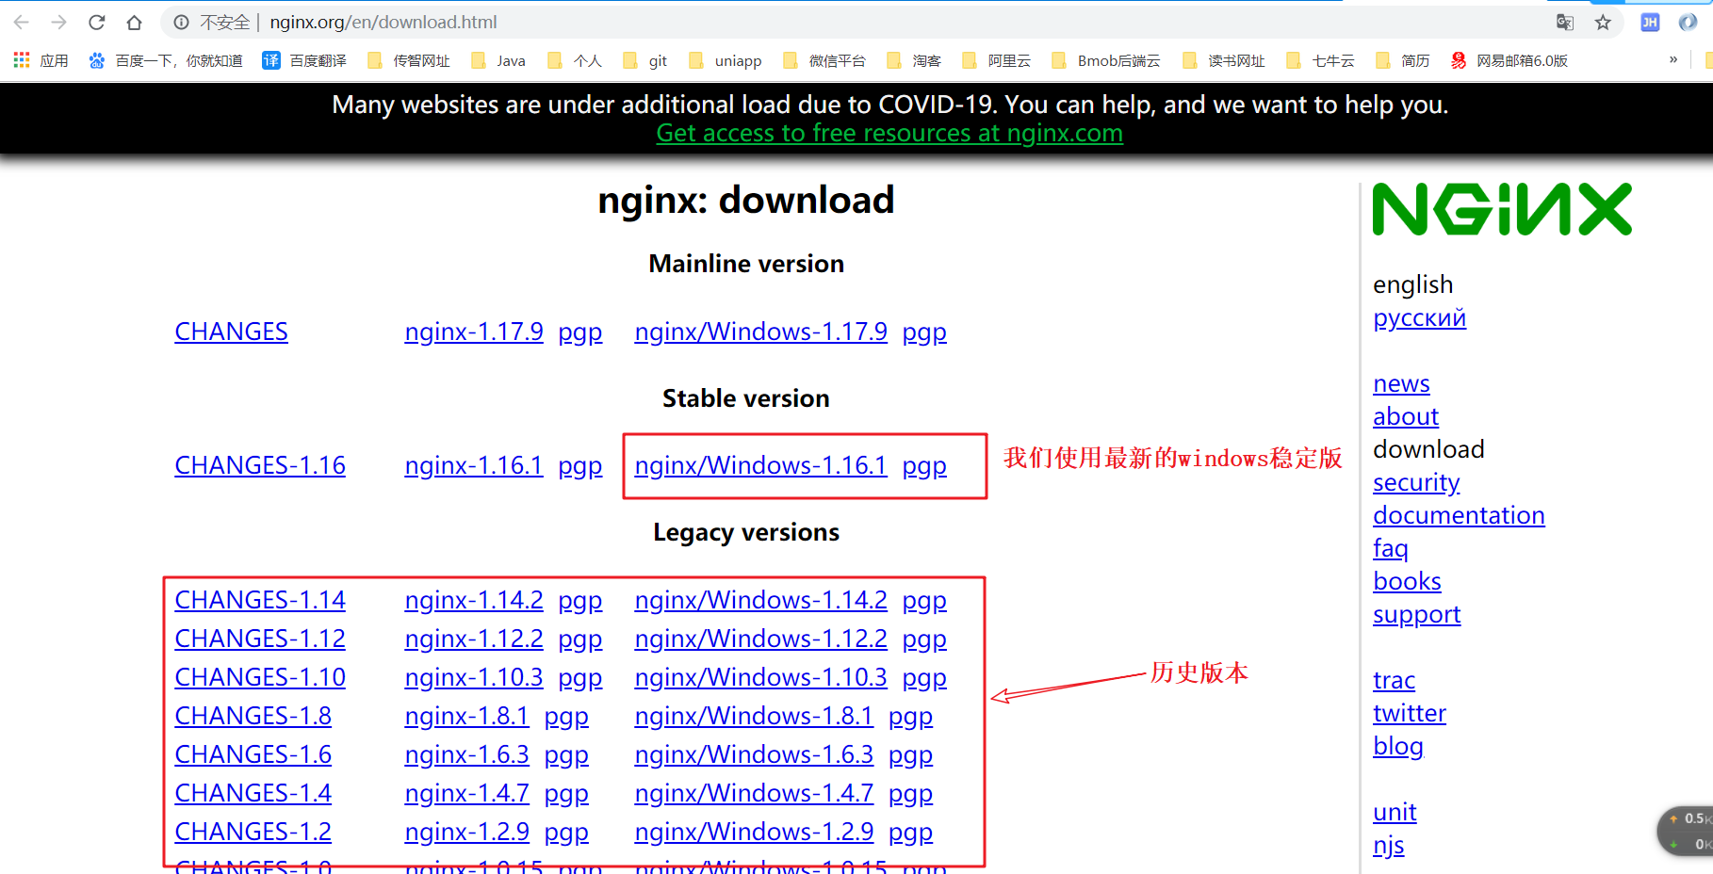Open the apps grid shortcut (应用)
Image resolution: width=1713 pixels, height=874 pixels.
click(41, 60)
